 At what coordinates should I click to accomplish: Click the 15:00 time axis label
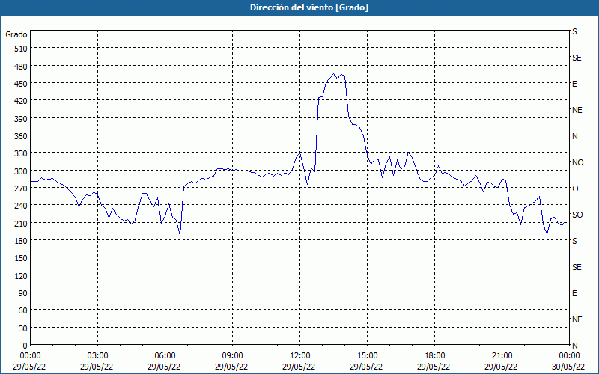pyautogui.click(x=367, y=356)
